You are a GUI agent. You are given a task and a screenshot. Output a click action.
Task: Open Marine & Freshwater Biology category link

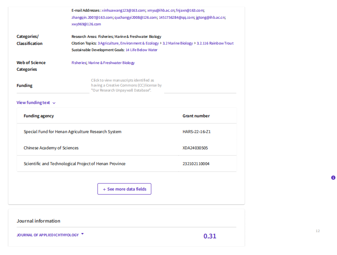click(112, 63)
